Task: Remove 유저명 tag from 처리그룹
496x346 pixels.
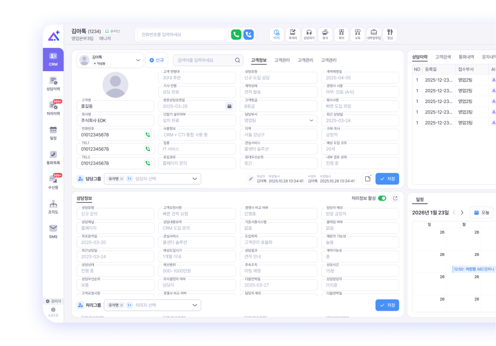Action: point(121,305)
